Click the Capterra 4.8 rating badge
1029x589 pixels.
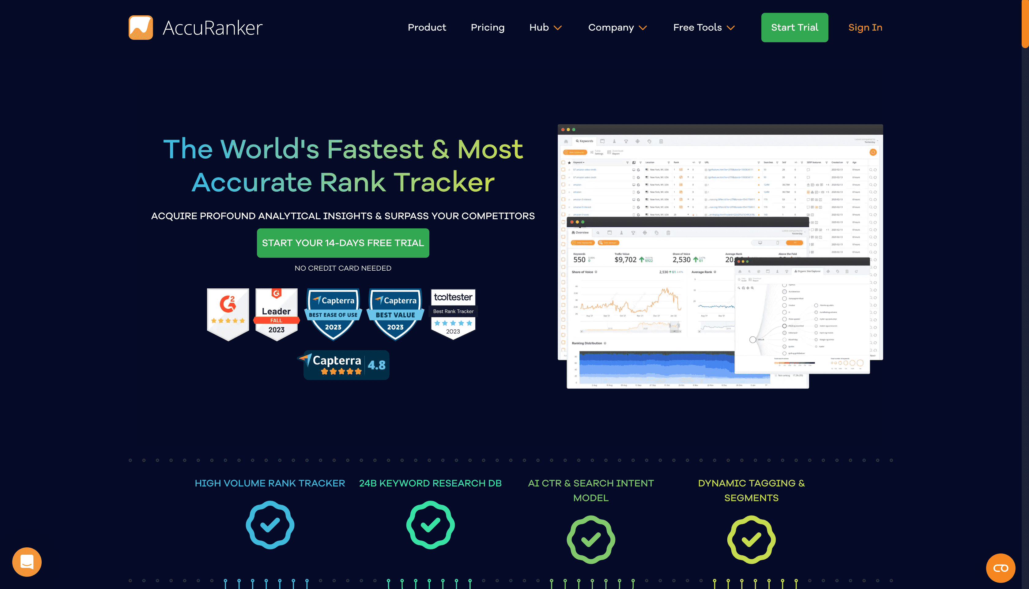(344, 364)
